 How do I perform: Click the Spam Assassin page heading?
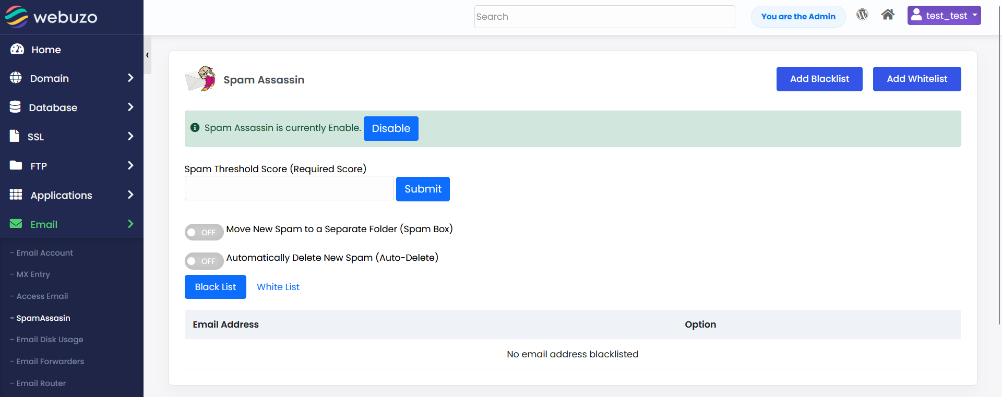tap(264, 80)
